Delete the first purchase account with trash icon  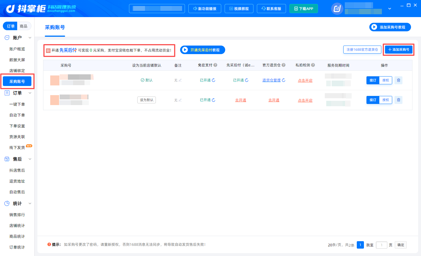(x=398, y=80)
